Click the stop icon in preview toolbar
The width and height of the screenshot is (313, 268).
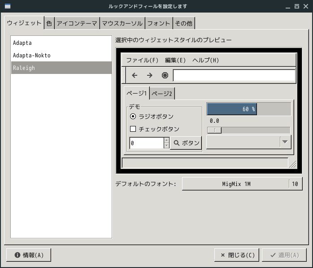165,75
